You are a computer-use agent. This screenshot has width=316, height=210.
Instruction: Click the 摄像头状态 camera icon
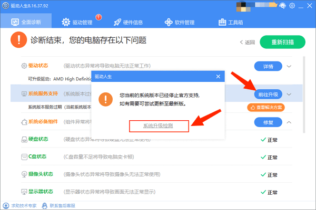[x=24, y=174]
